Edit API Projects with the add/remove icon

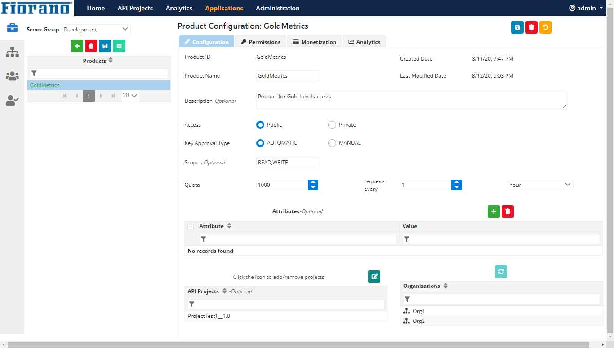coord(374,277)
